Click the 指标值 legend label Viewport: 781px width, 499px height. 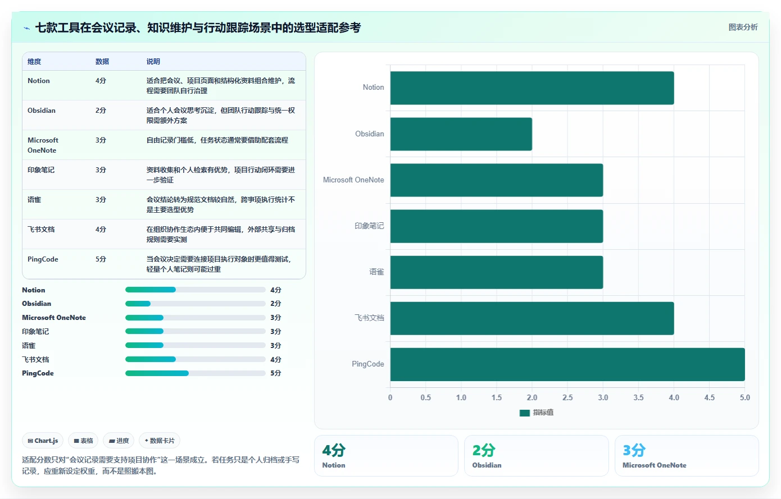(x=543, y=413)
